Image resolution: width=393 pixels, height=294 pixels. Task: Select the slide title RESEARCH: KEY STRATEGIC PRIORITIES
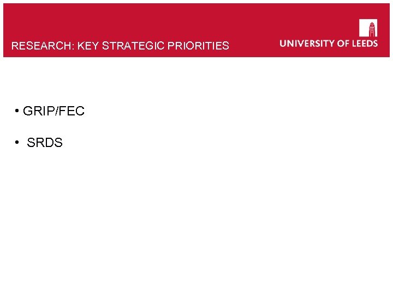tap(120, 46)
